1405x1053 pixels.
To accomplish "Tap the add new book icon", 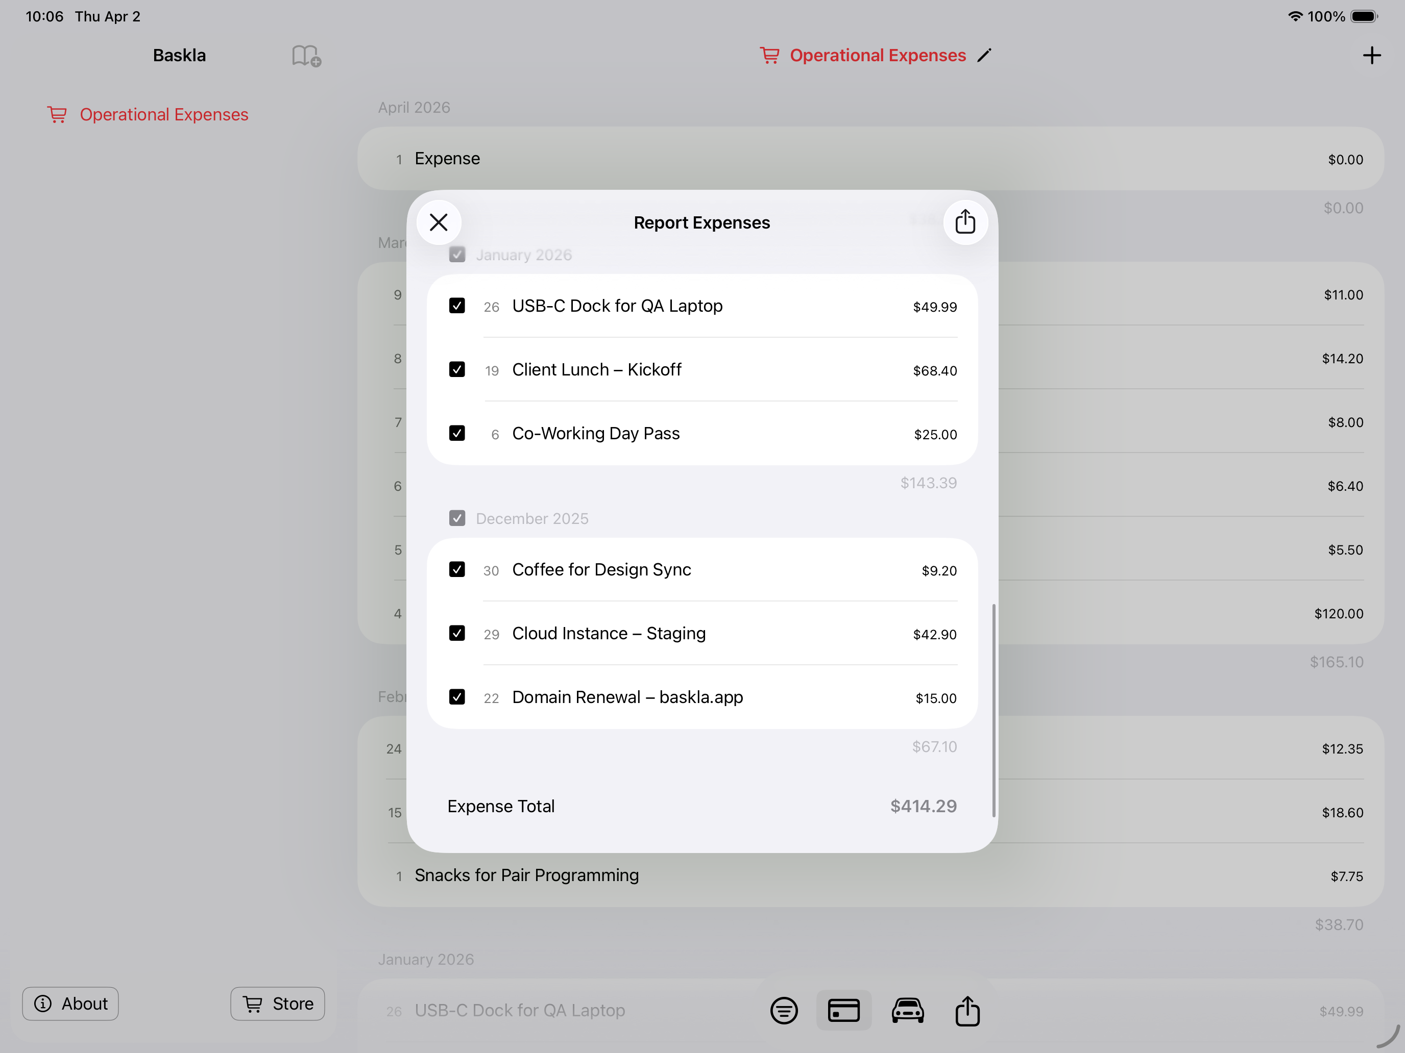I will tap(306, 56).
